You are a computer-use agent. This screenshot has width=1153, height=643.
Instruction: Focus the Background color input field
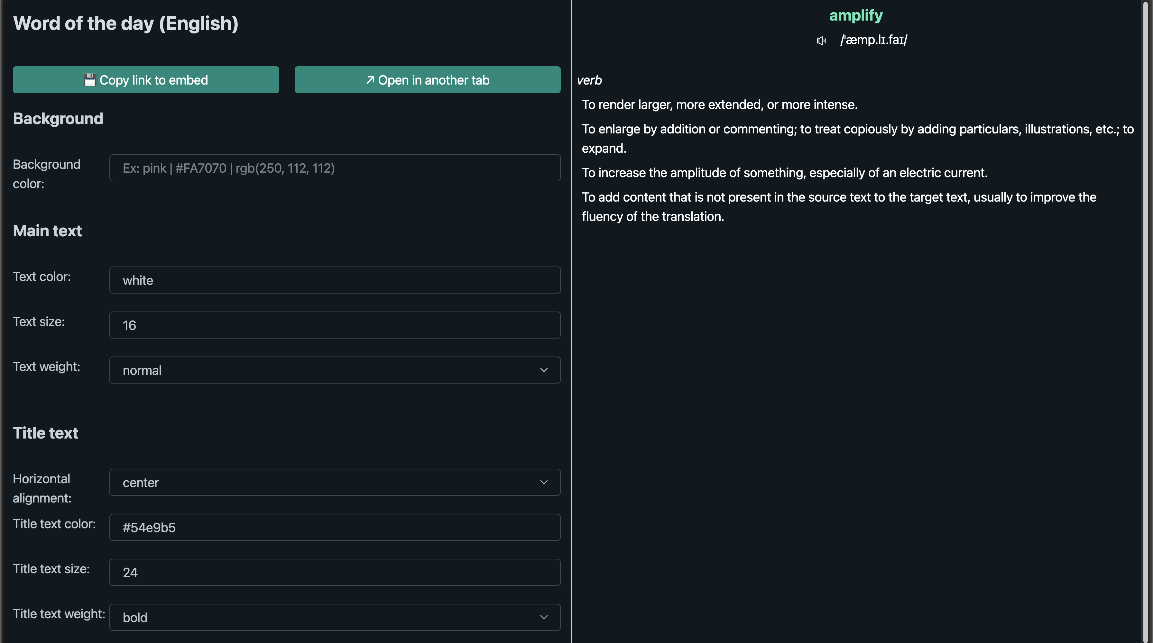(x=334, y=168)
